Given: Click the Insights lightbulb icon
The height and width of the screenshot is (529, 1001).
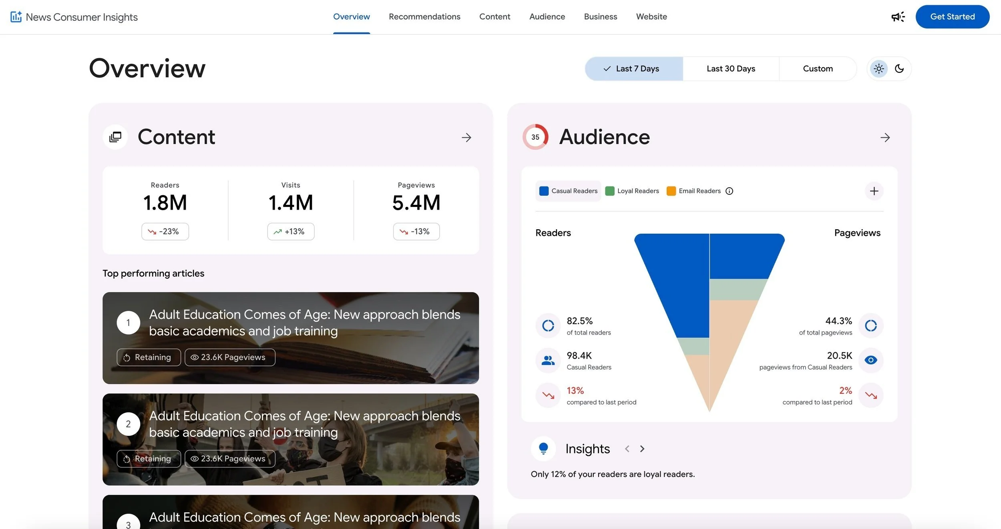Looking at the screenshot, I should pos(543,449).
